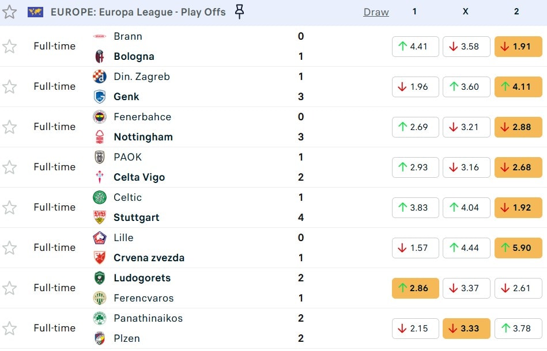Click the pin icon beside Europa League title
Image resolution: width=547 pixels, height=351 pixels.
[240, 12]
